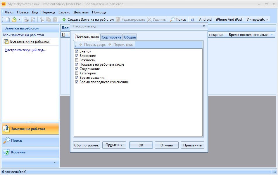Expand the Интерфейс dropdown menu
This screenshot has height=175, width=278.
pyautogui.click(x=257, y=20)
